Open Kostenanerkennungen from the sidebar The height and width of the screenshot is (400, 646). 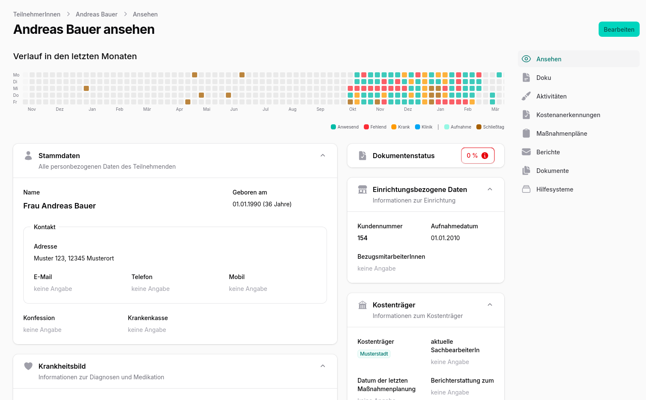pyautogui.click(x=568, y=115)
